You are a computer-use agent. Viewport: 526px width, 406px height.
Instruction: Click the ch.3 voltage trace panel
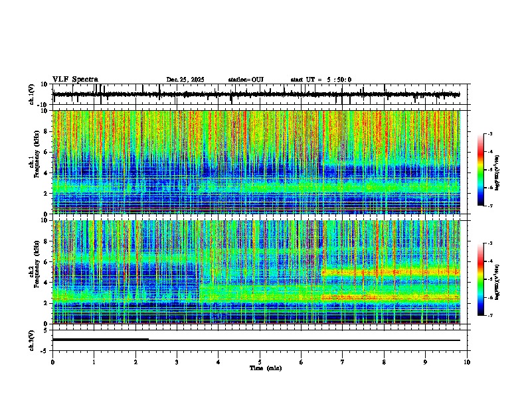tap(261, 340)
